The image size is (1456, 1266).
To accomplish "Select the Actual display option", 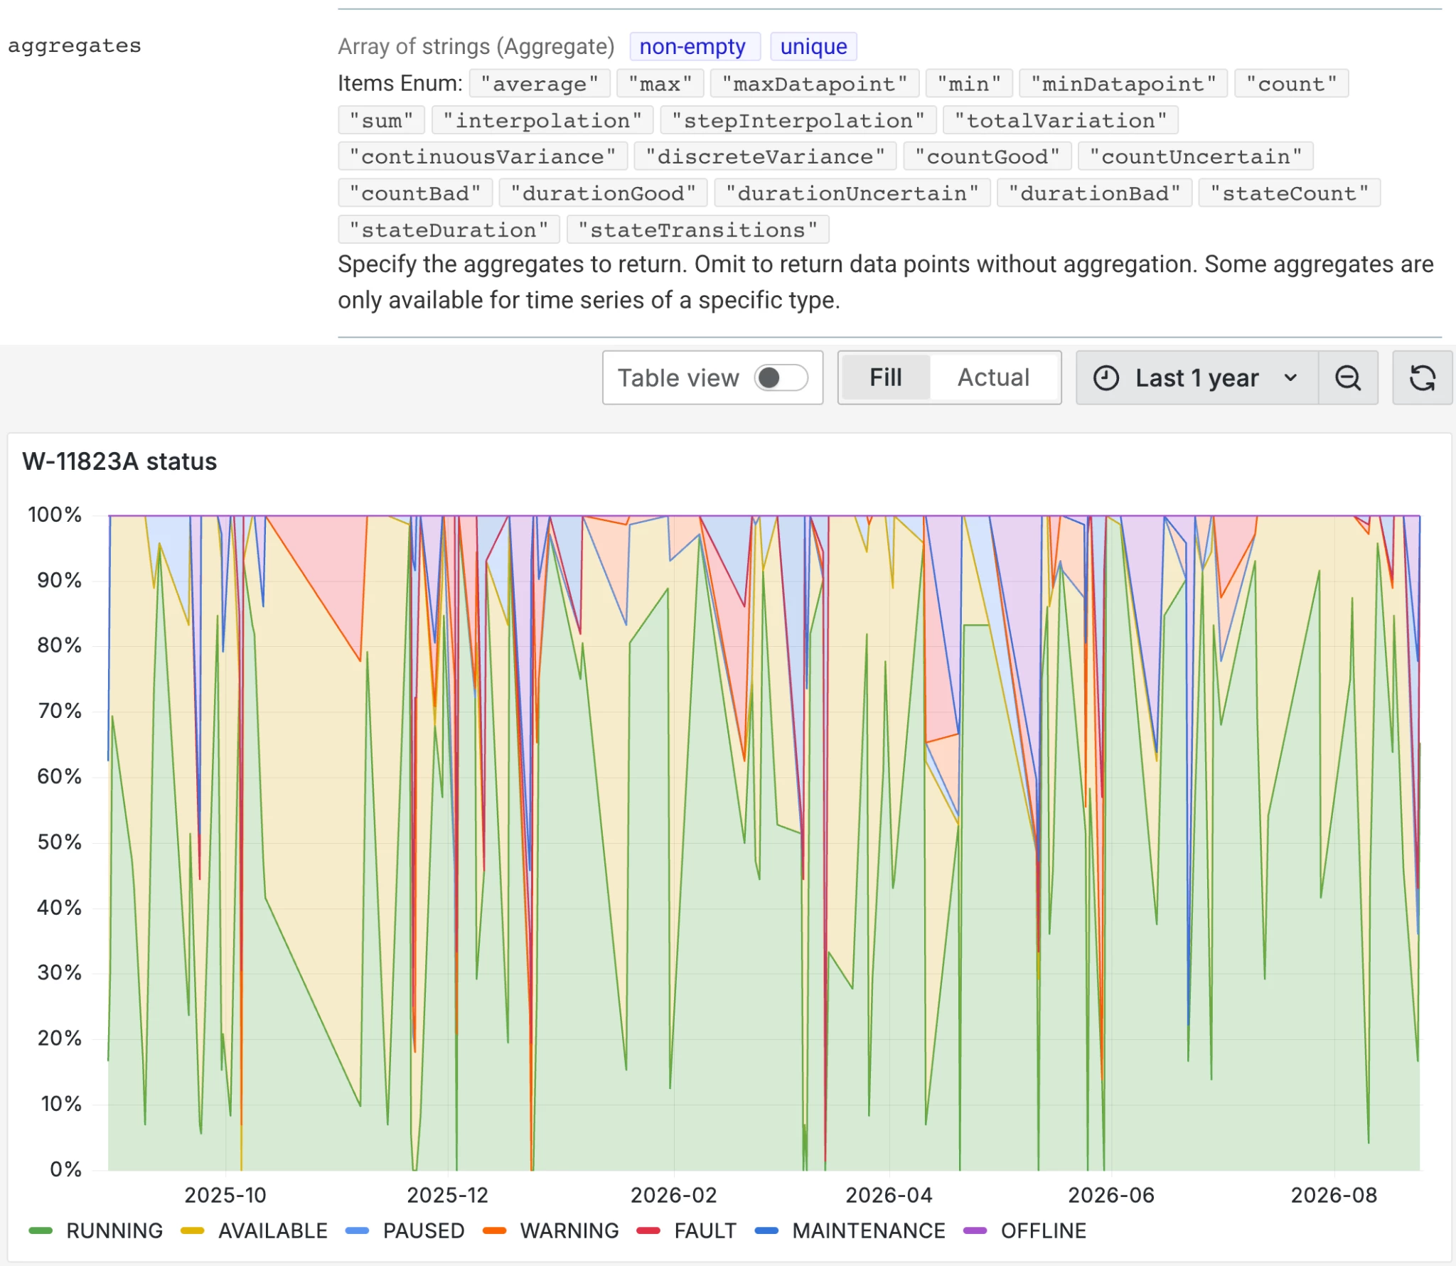I will tap(993, 377).
